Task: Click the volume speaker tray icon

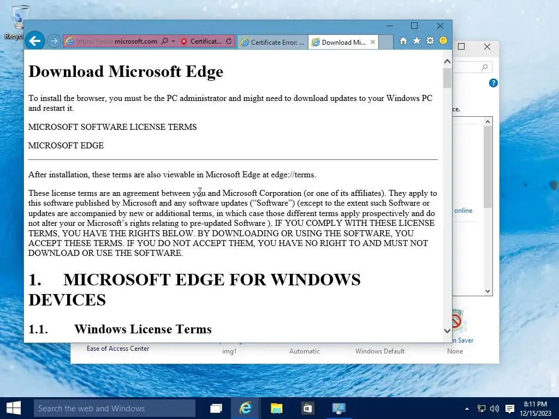Action: tap(495, 409)
